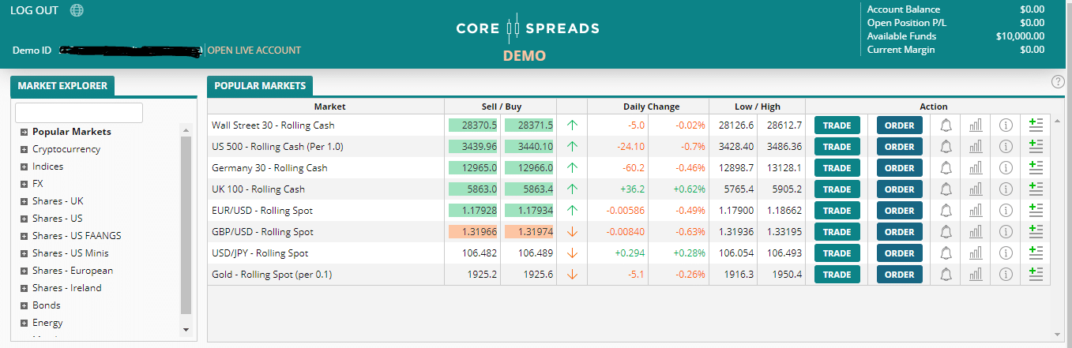
Task: Add GBP/USD to watchlist icon
Action: [x=1036, y=231]
